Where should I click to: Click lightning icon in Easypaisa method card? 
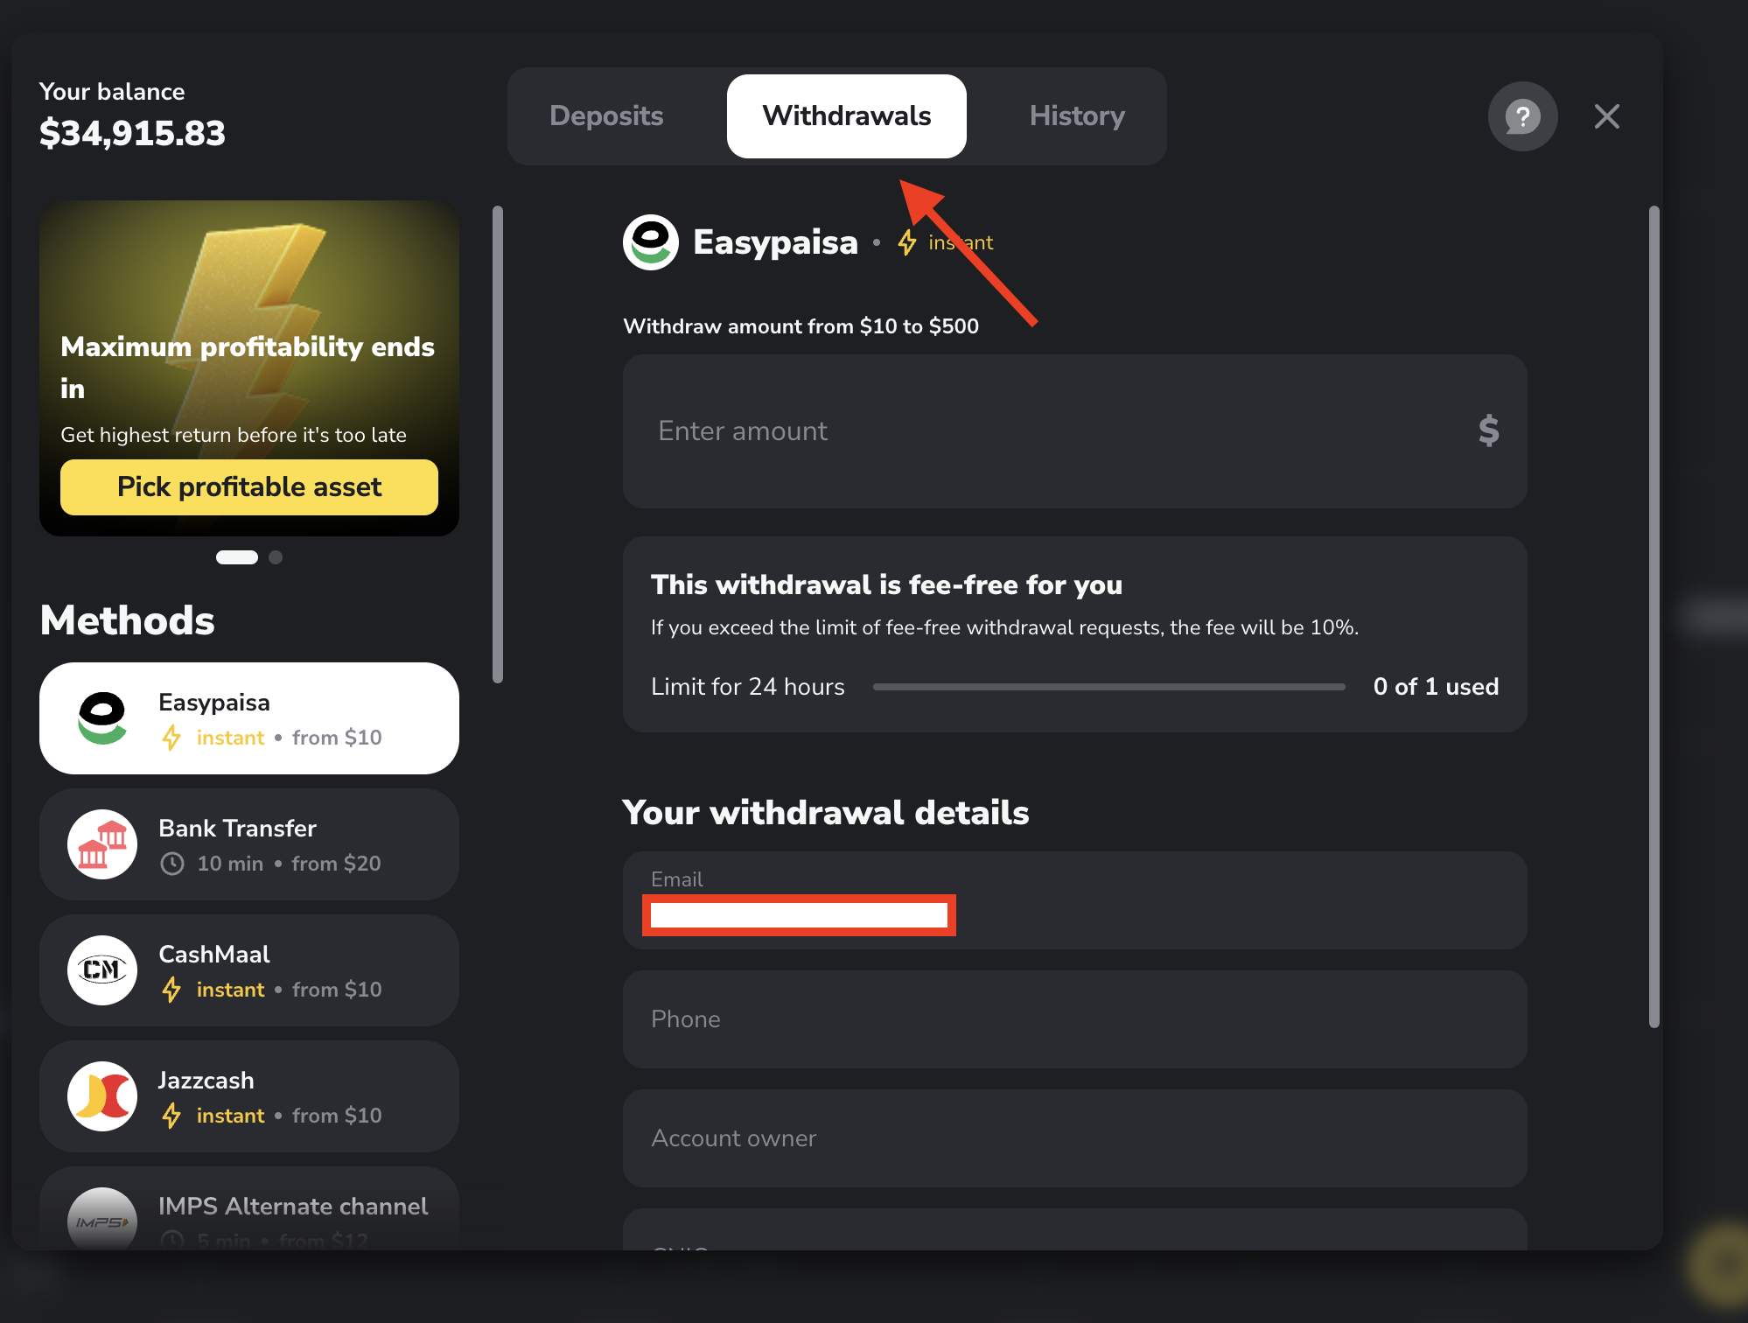(171, 738)
